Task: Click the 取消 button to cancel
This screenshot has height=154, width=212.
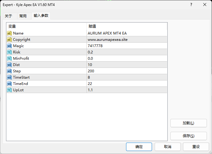Action: coord(168,147)
